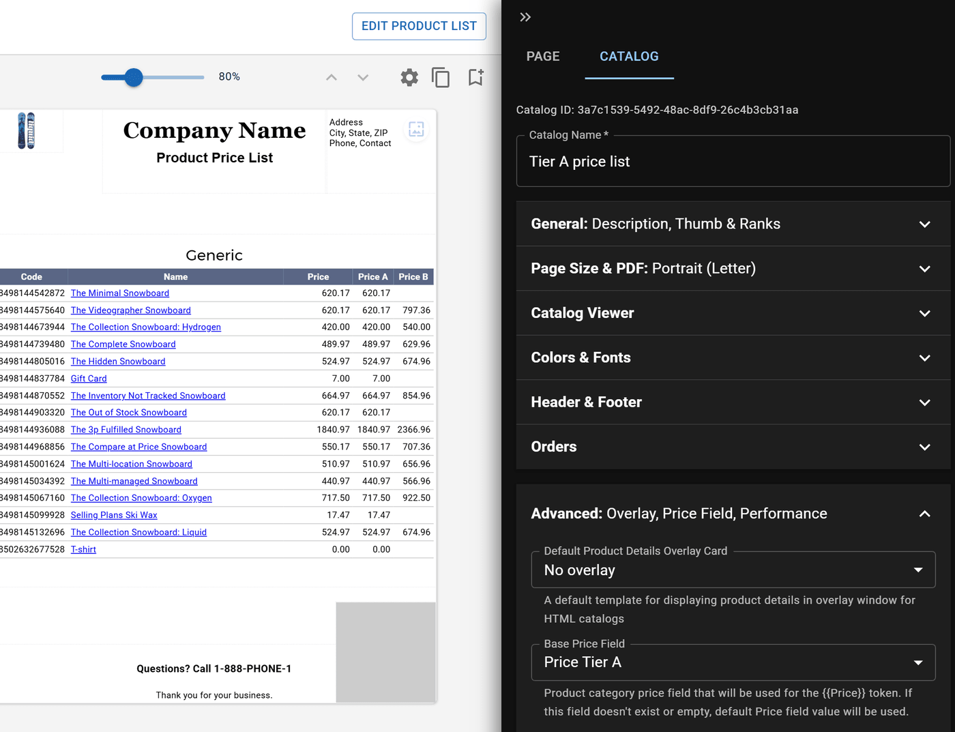
Task: Go to next page with down chevron
Action: coord(363,77)
